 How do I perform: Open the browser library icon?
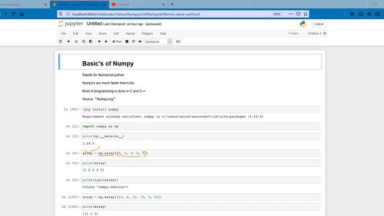[x=352, y=14]
